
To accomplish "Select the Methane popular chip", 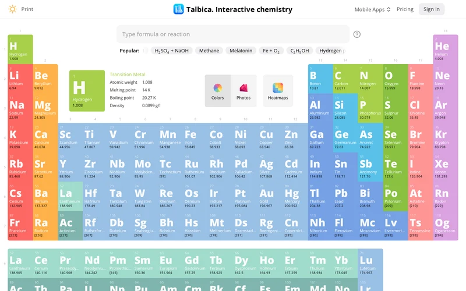I will point(209,51).
